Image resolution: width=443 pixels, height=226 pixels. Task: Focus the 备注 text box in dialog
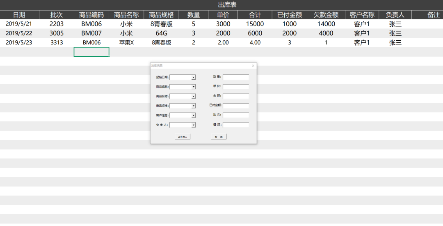tap(236, 125)
